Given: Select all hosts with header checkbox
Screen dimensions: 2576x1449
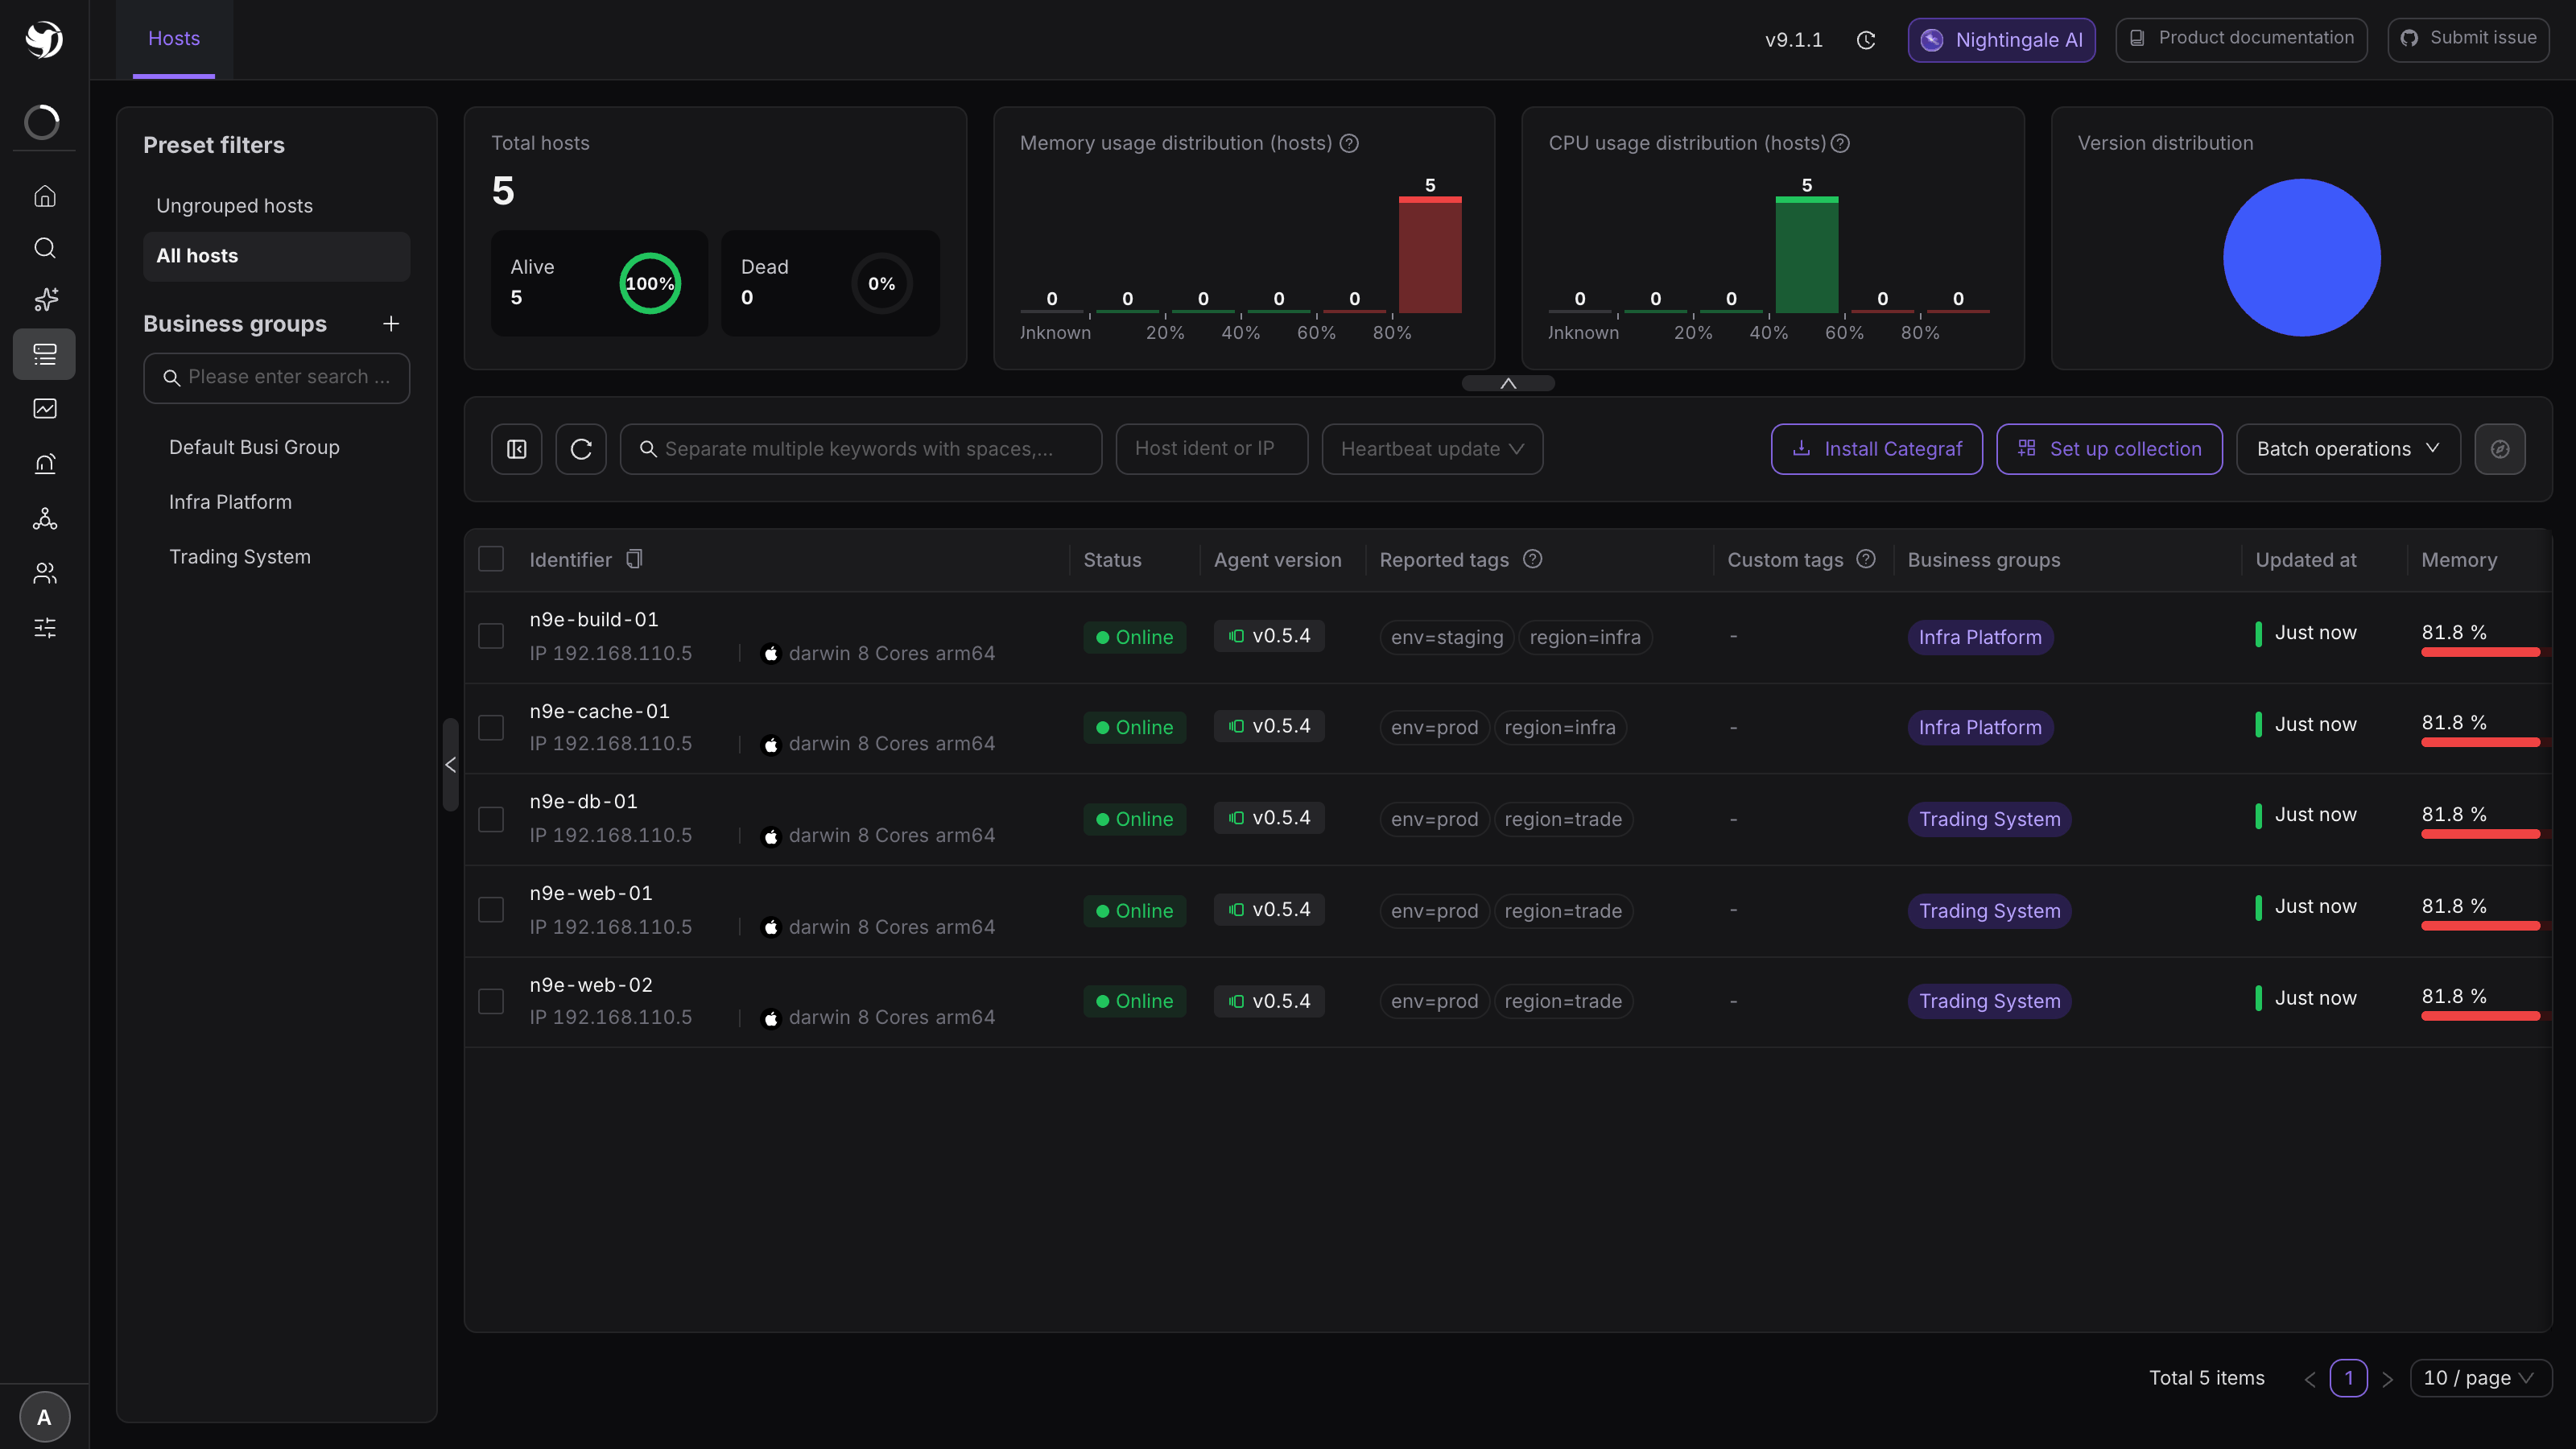Looking at the screenshot, I should pos(491,559).
